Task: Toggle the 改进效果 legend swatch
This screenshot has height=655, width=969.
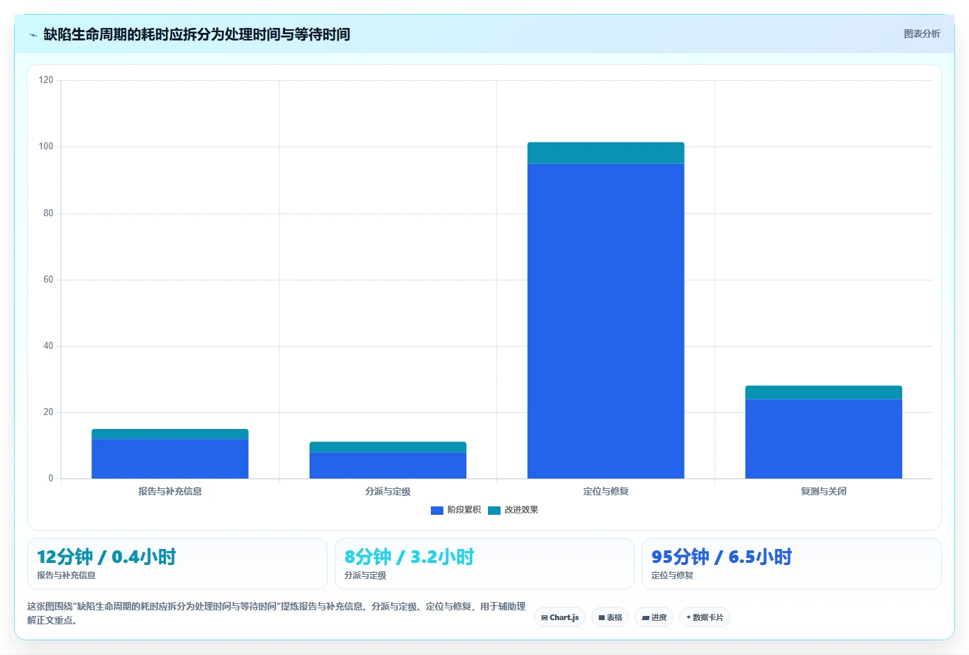Action: (494, 511)
